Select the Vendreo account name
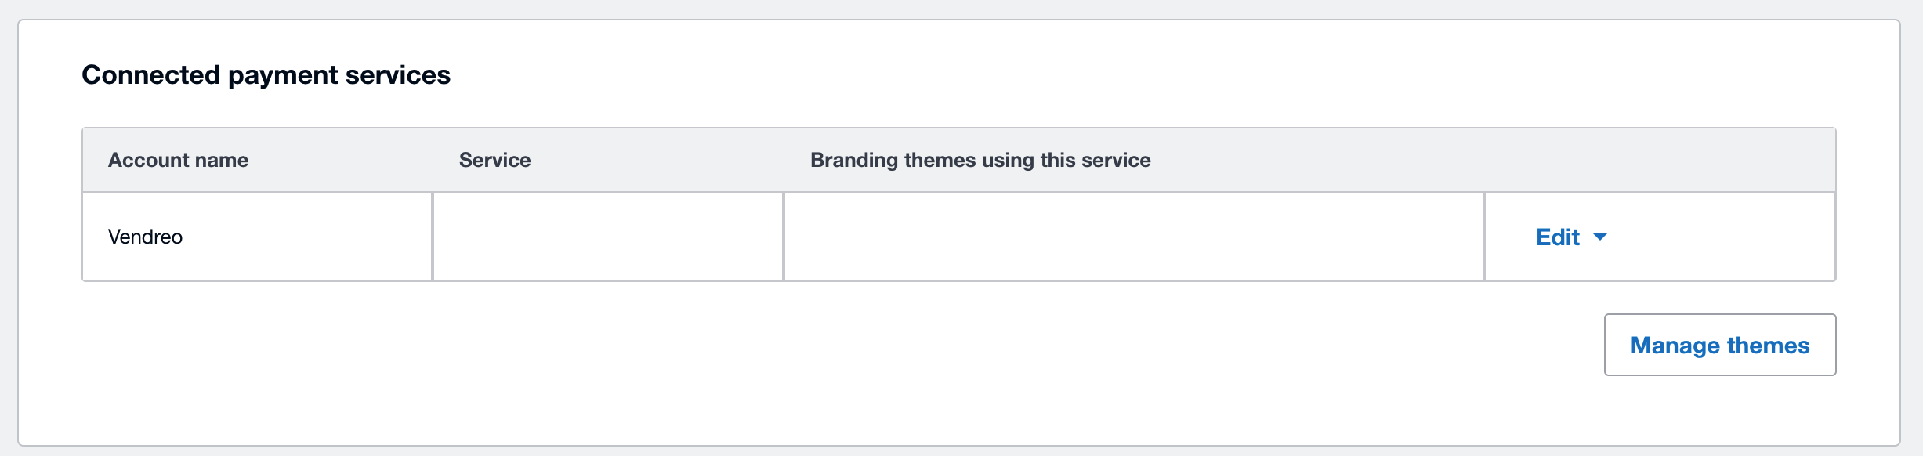1923x456 pixels. (145, 237)
